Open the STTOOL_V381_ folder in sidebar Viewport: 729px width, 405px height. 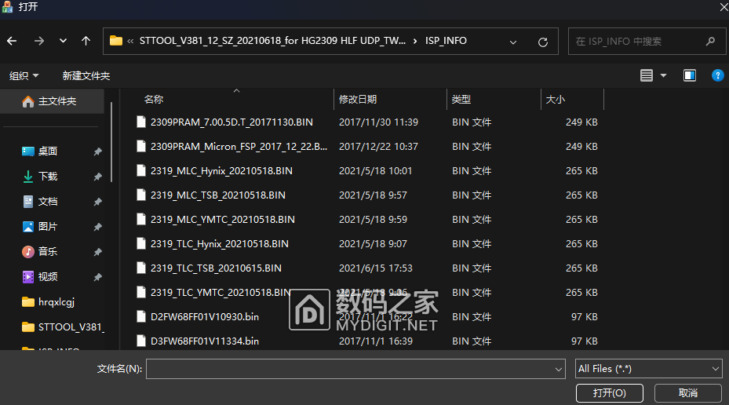click(x=63, y=327)
